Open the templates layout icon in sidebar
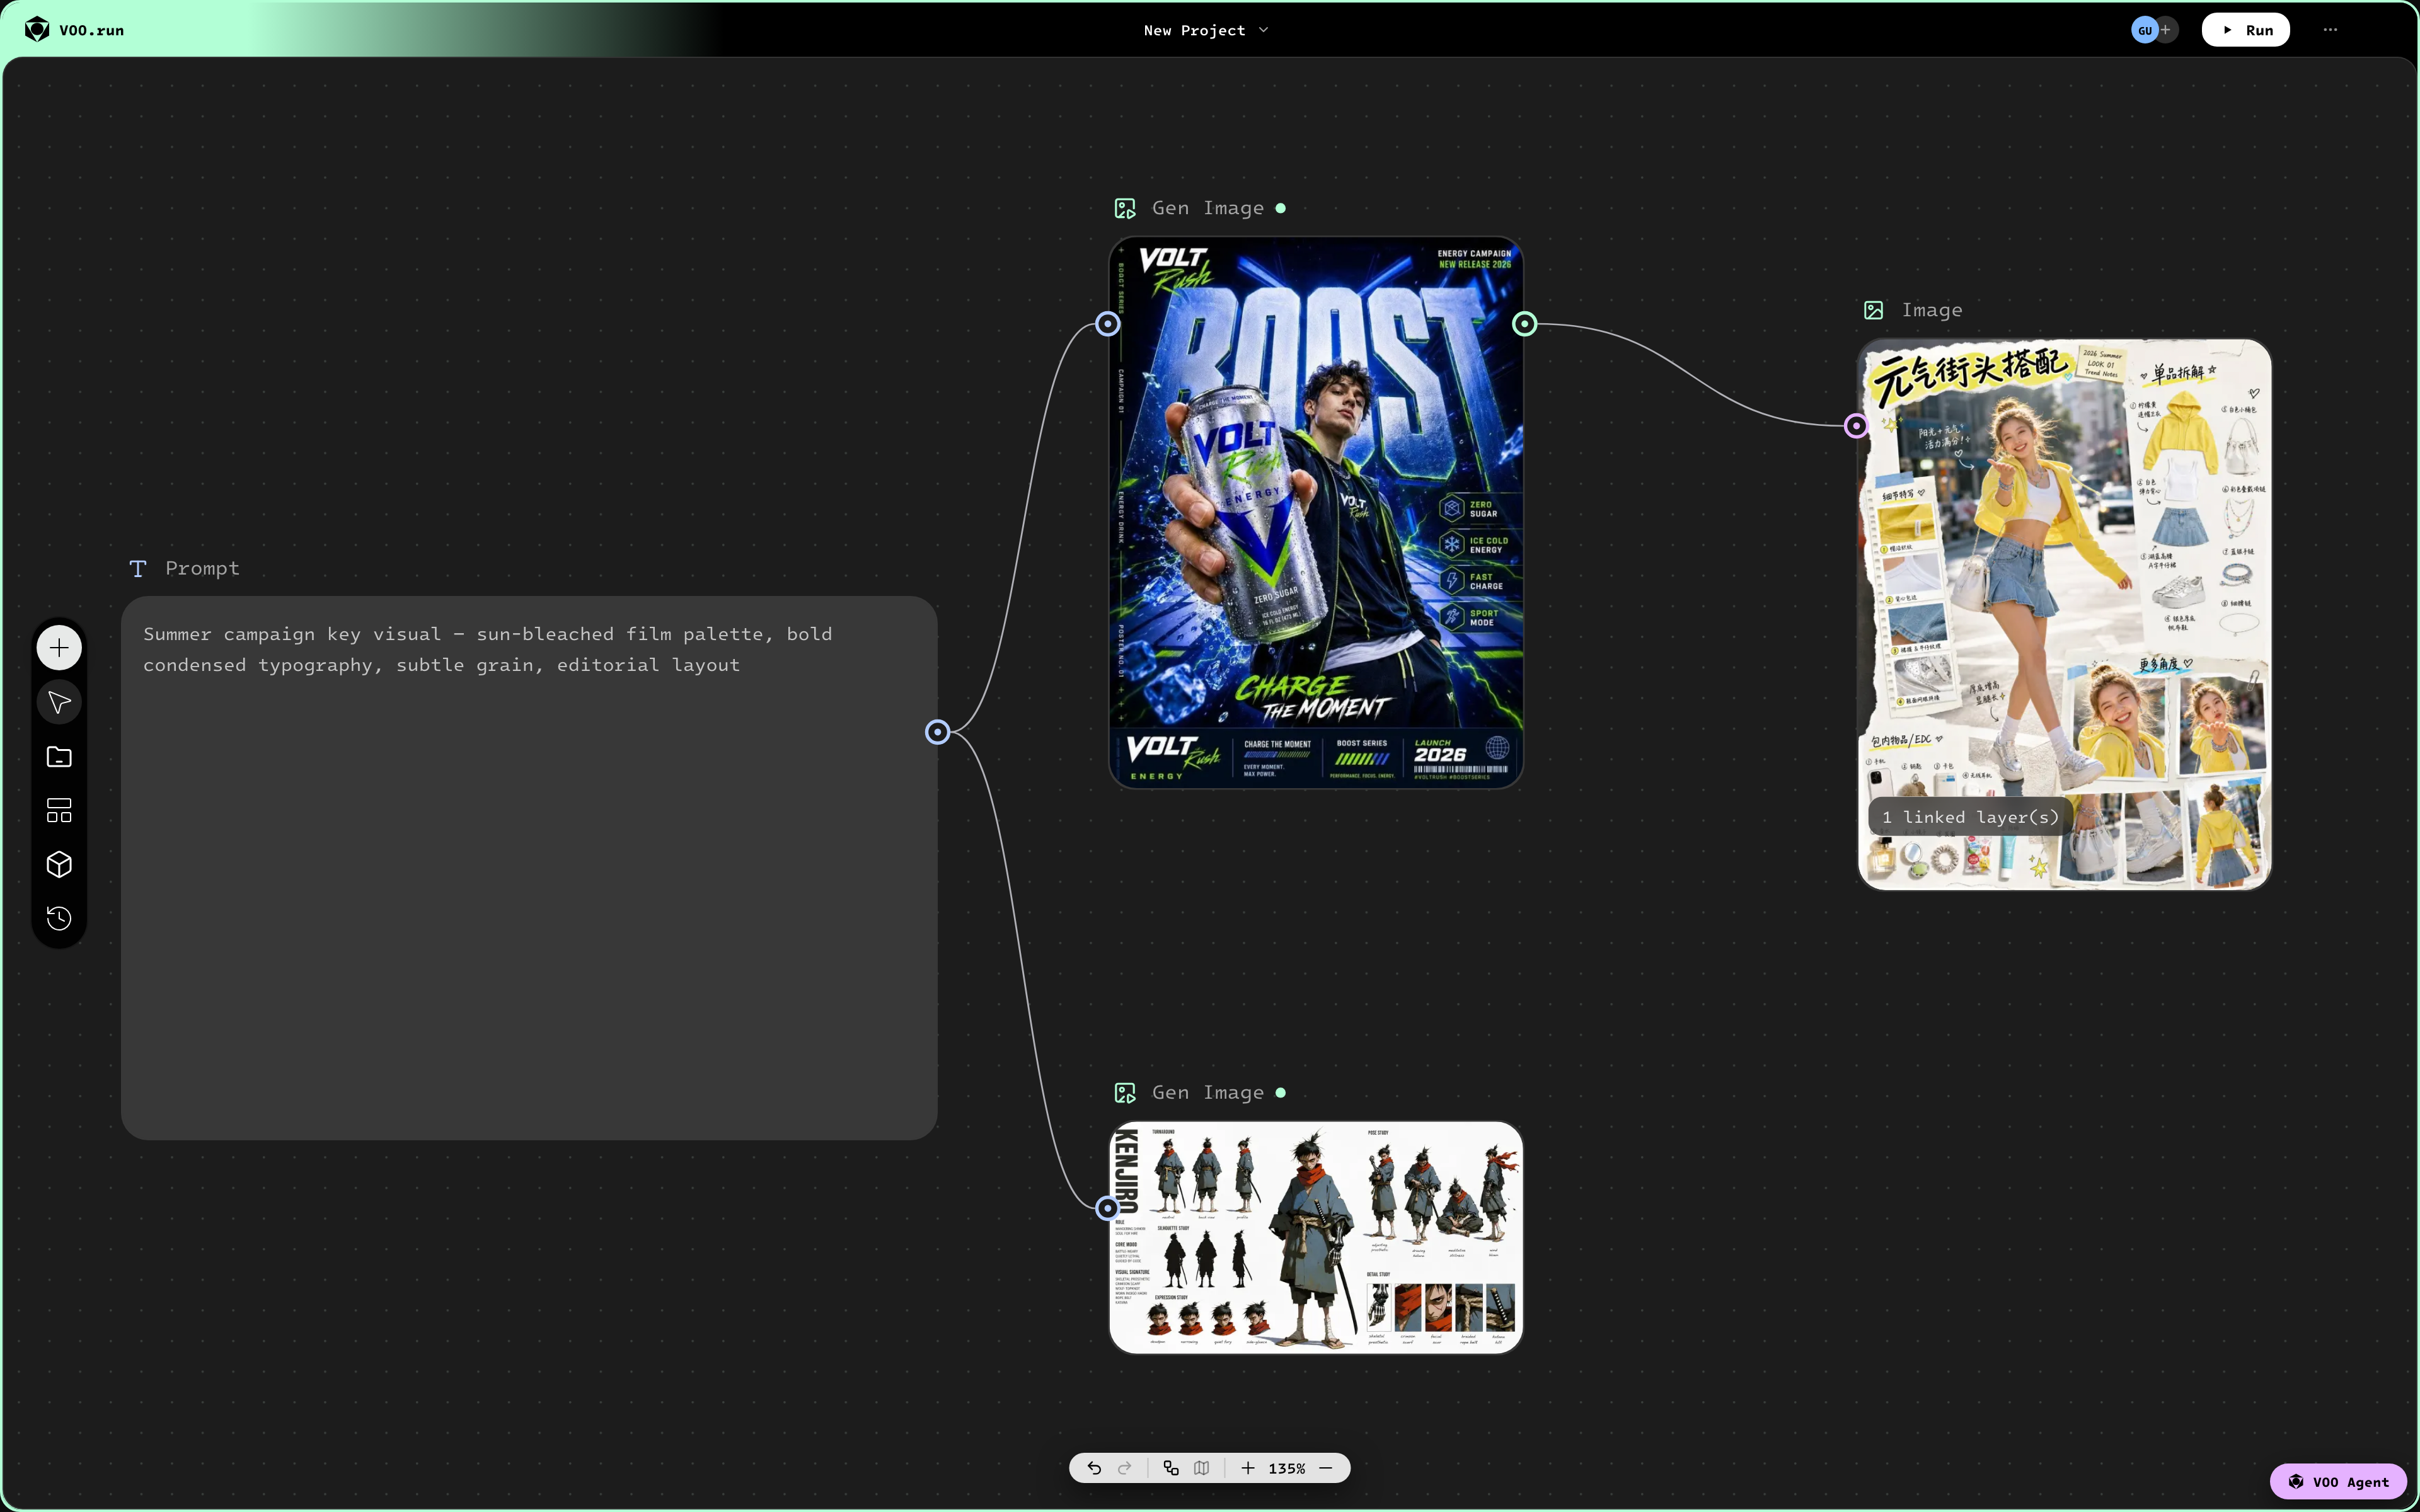Viewport: 2420px width, 1512px height. 59,810
